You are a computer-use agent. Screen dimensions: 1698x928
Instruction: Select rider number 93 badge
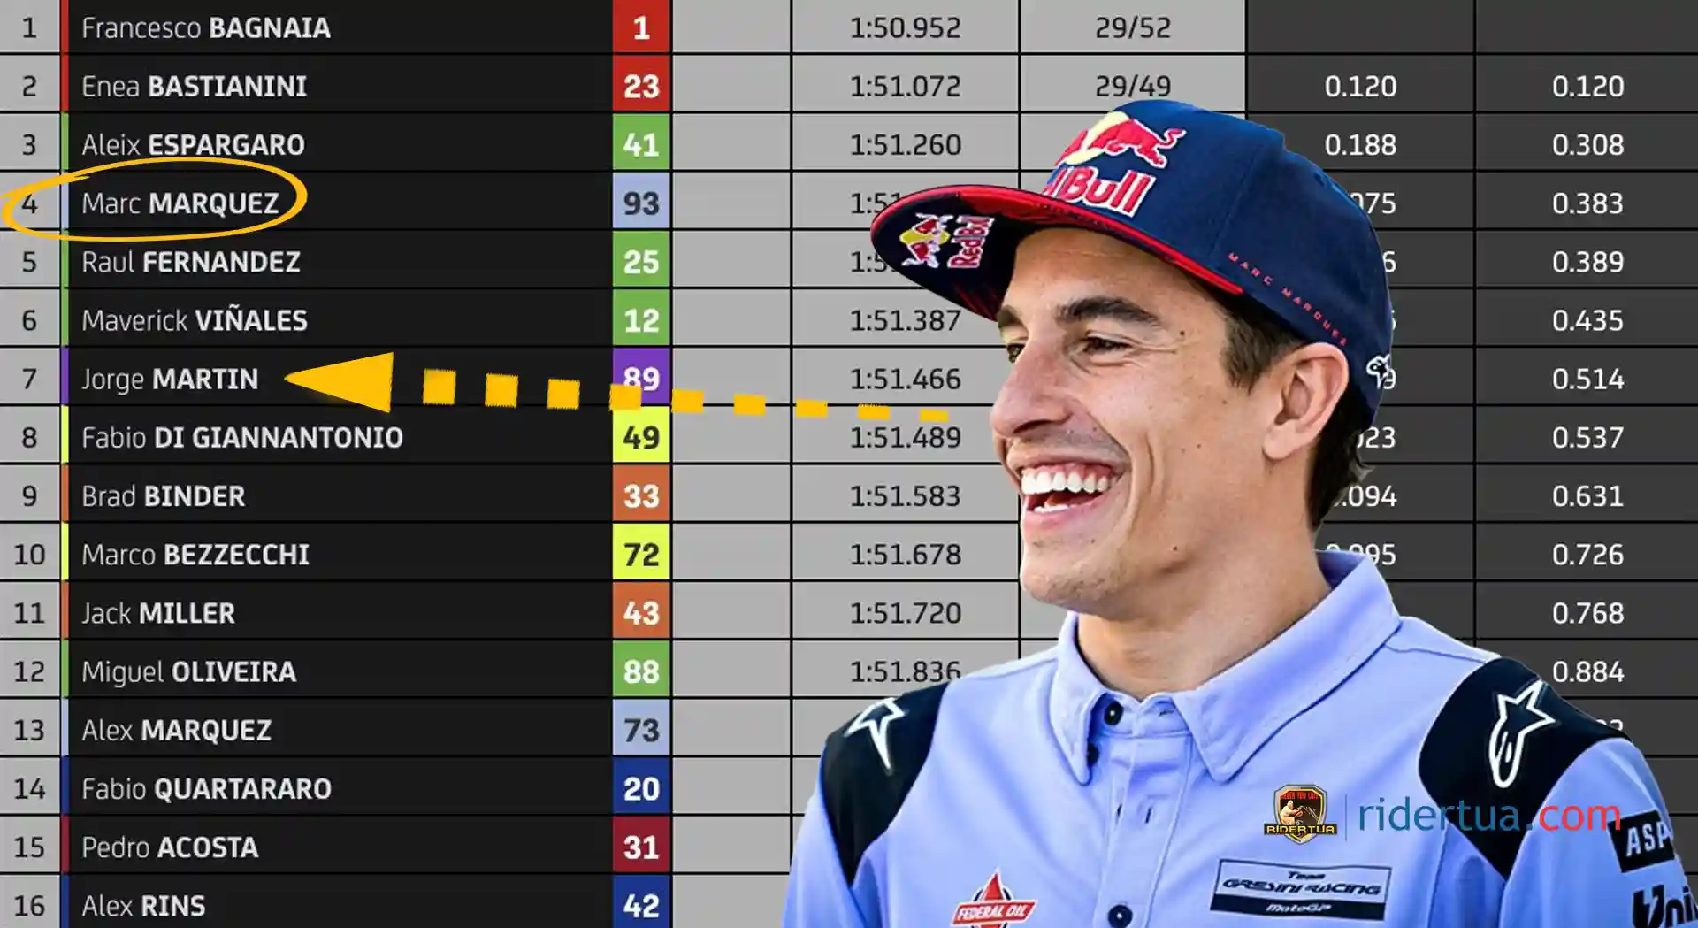(641, 203)
